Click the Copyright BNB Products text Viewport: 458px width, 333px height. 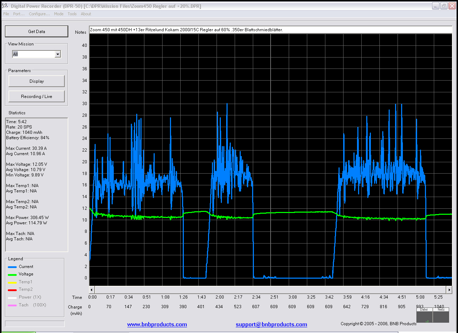(x=378, y=324)
